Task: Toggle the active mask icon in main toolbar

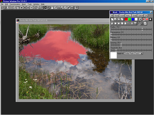Action: tap(46, 8)
